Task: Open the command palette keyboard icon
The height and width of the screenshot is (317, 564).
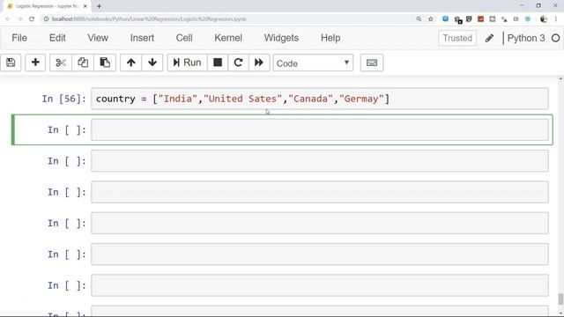Action: pos(372,63)
